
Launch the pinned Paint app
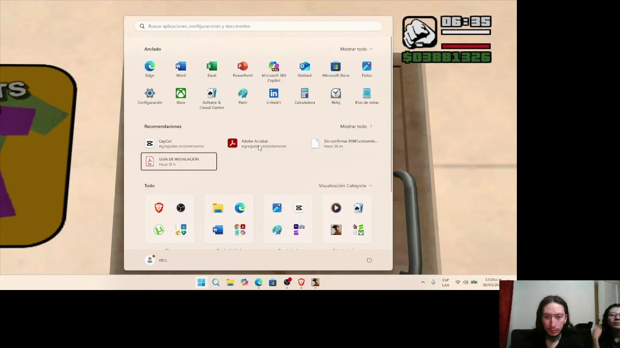[x=243, y=96]
